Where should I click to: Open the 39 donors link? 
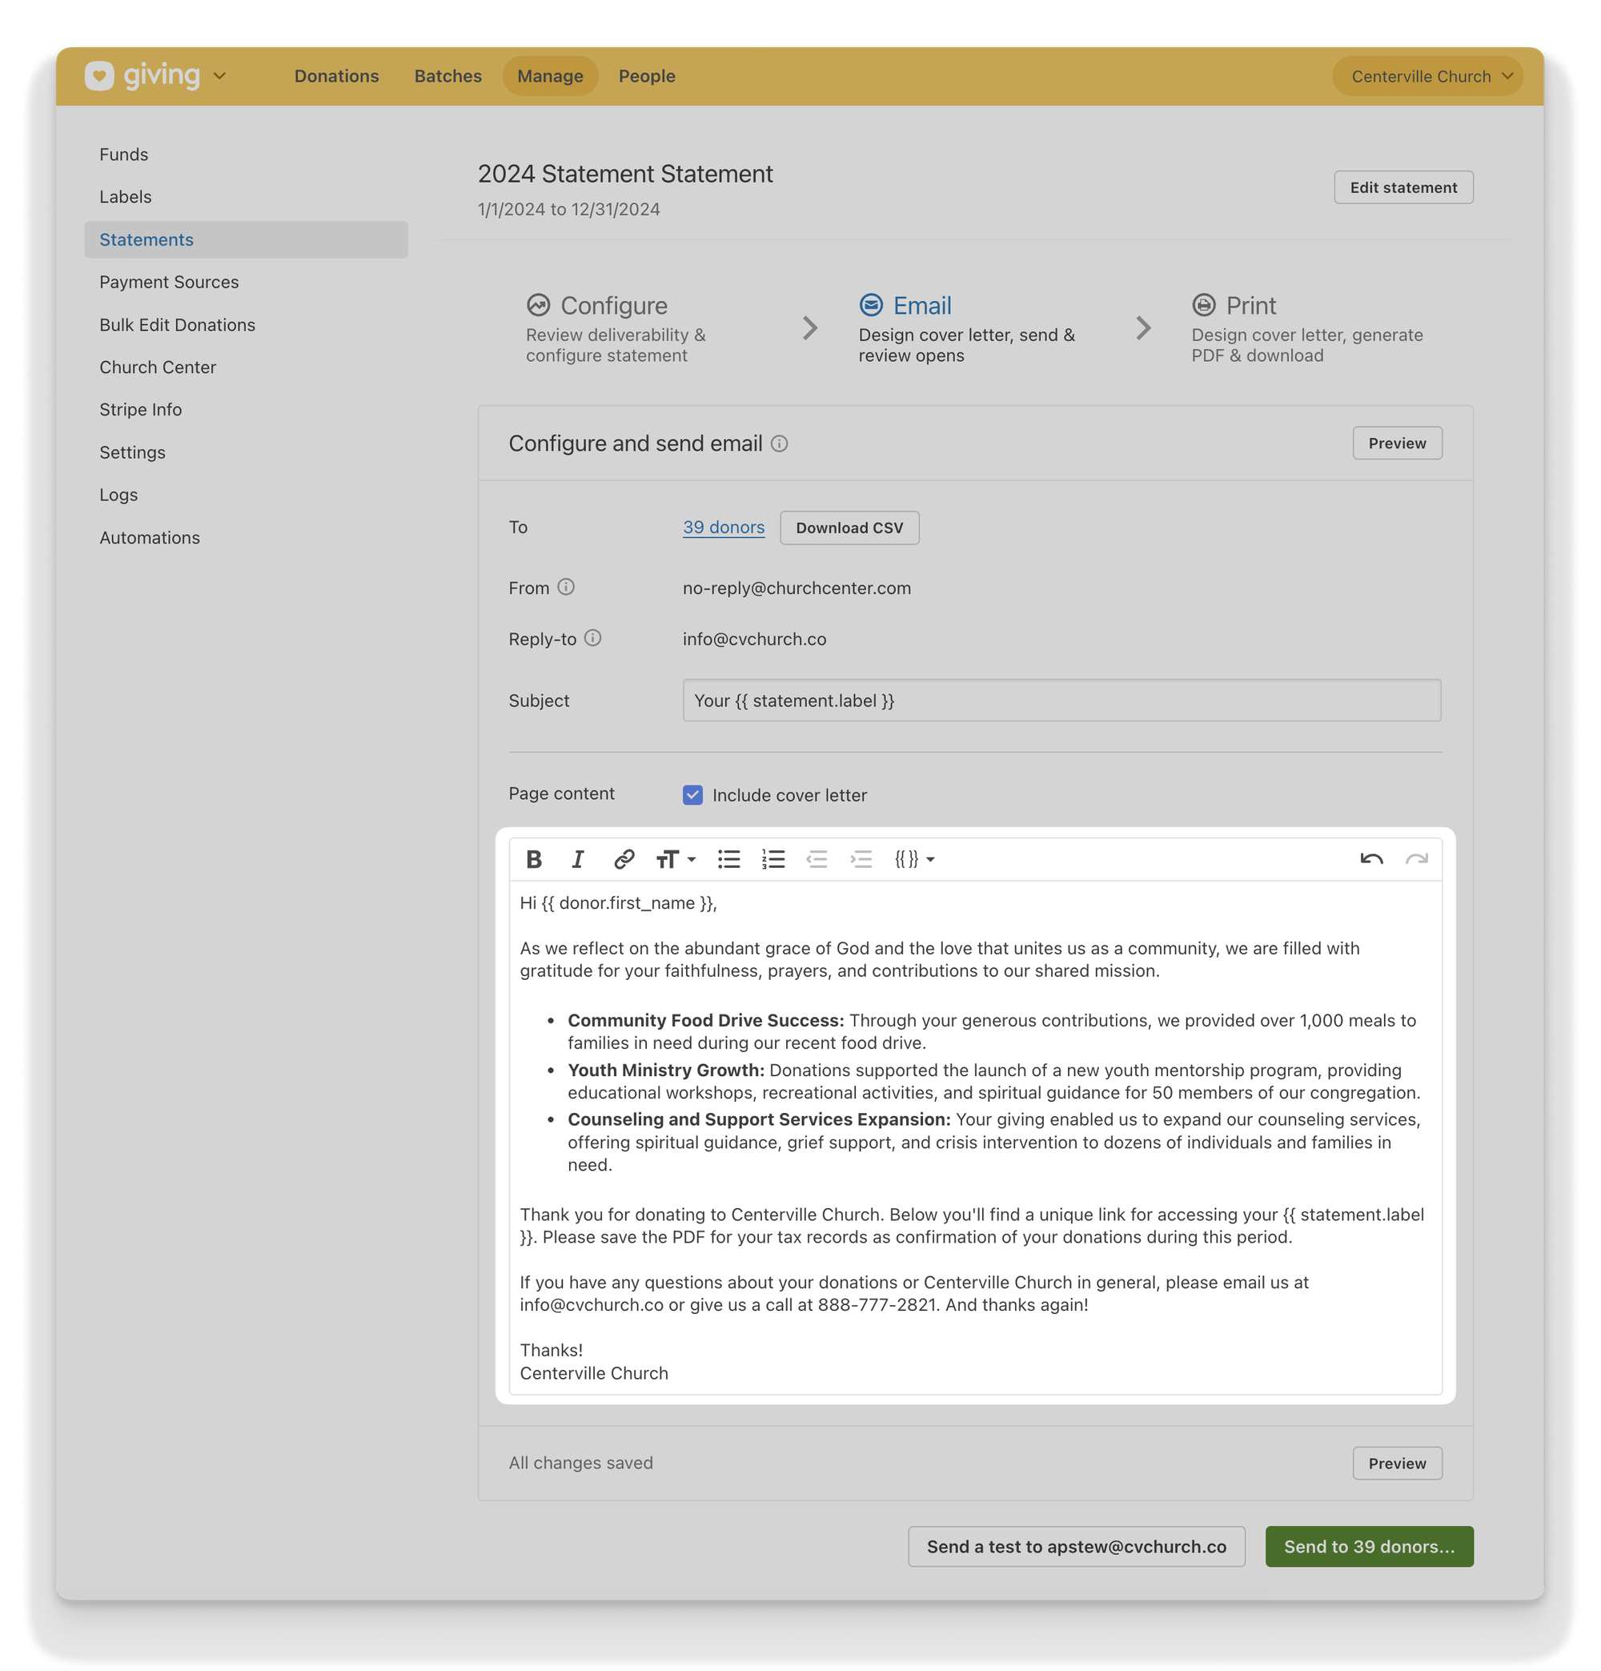[x=723, y=527]
